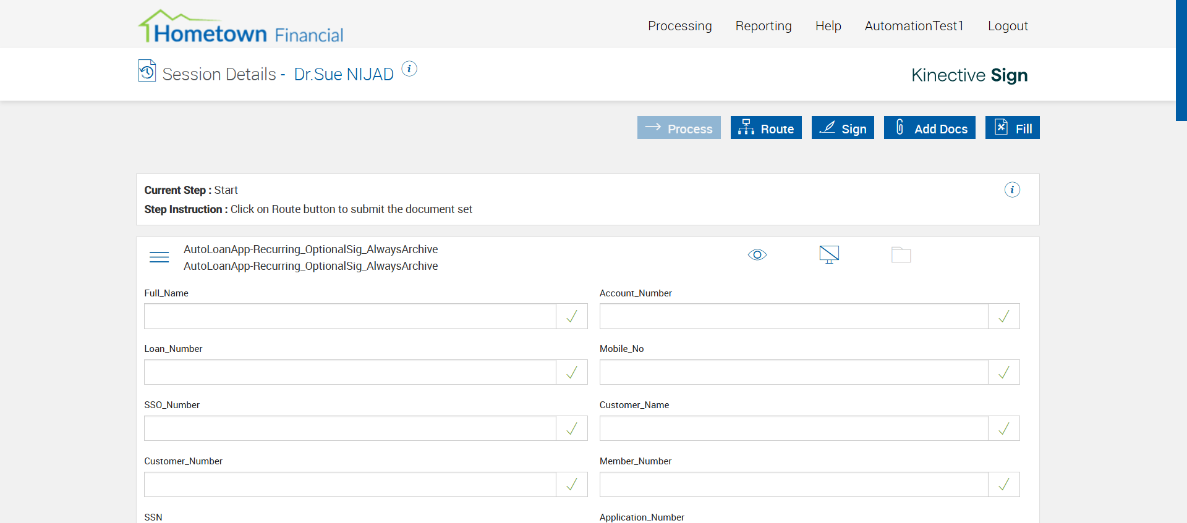Expand the document hamburger menu
This screenshot has height=523, width=1187.
[x=159, y=257]
